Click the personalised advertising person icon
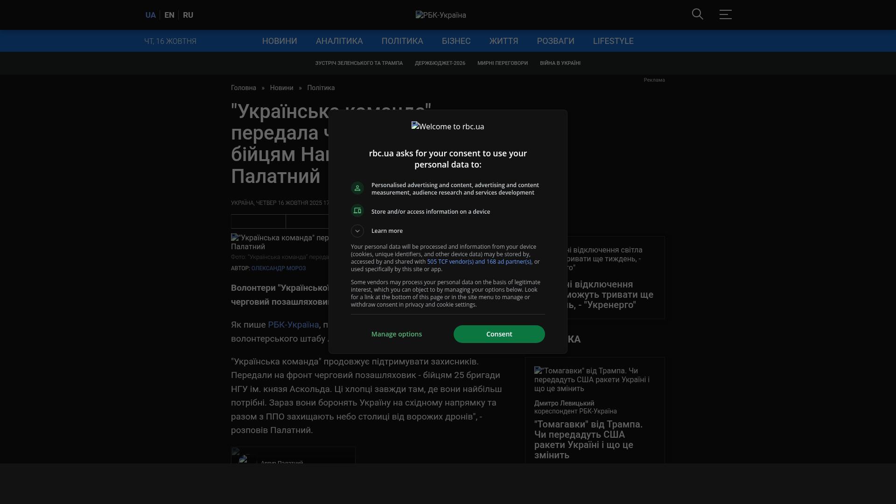The height and width of the screenshot is (504, 896). [x=357, y=188]
